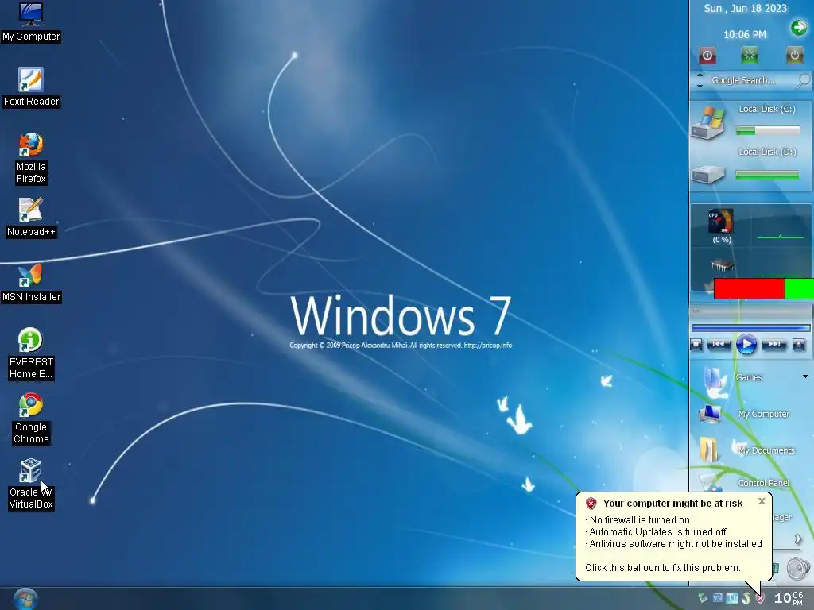The image size is (814, 610).
Task: Expand the Games dropdown arrow in the sidebar
Action: click(x=805, y=376)
